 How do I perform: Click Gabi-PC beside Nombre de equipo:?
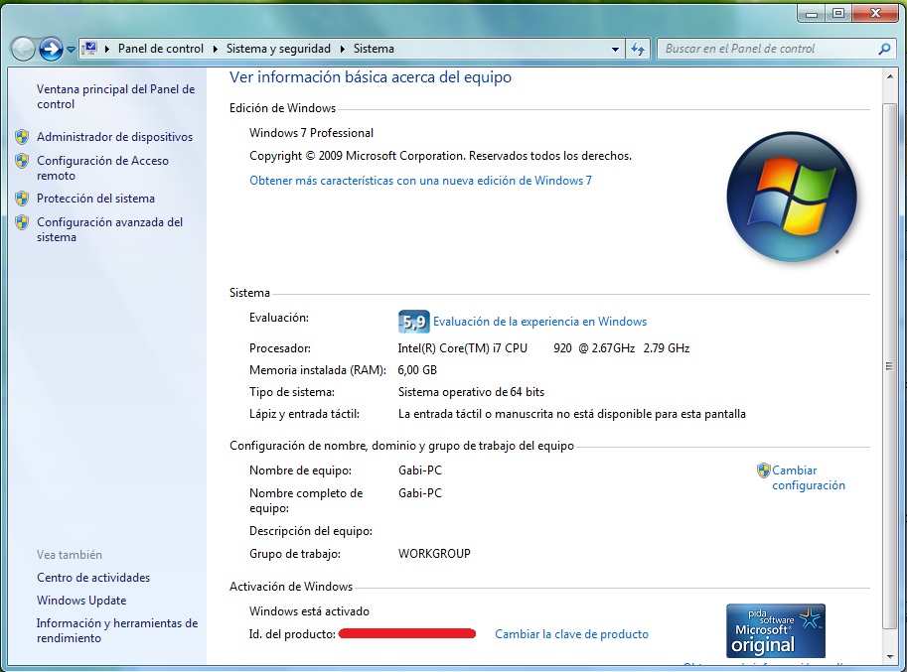coord(420,470)
